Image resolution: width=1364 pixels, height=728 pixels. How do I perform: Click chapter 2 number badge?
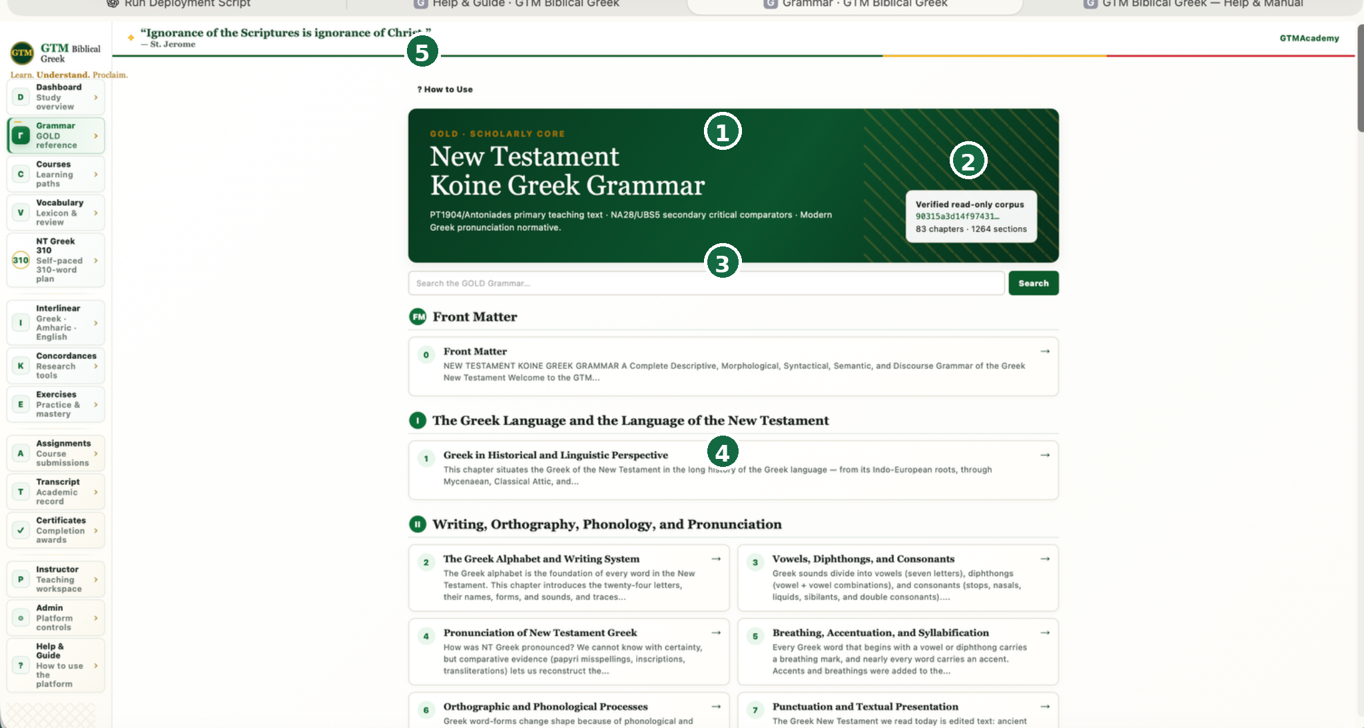coord(426,563)
